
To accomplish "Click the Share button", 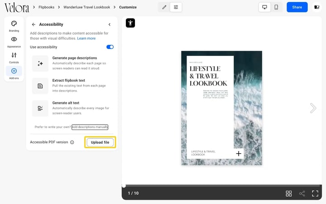I will (297, 7).
